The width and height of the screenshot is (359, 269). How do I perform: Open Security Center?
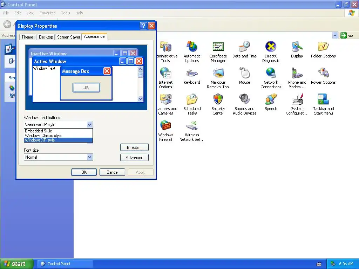(x=218, y=104)
